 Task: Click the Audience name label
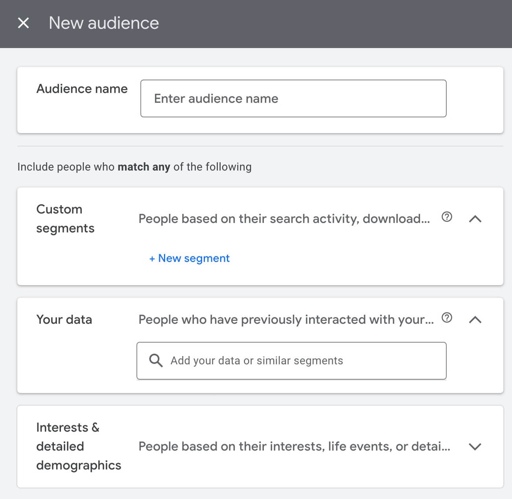(82, 89)
